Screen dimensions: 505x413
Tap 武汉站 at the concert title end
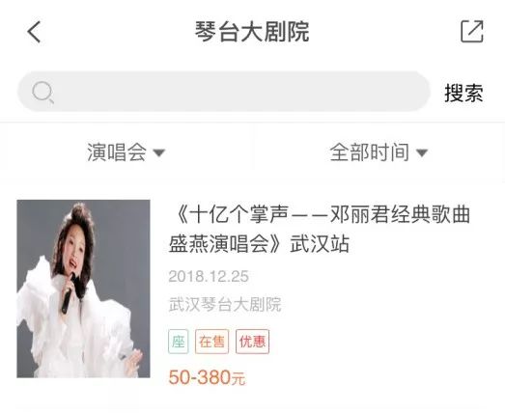point(320,244)
